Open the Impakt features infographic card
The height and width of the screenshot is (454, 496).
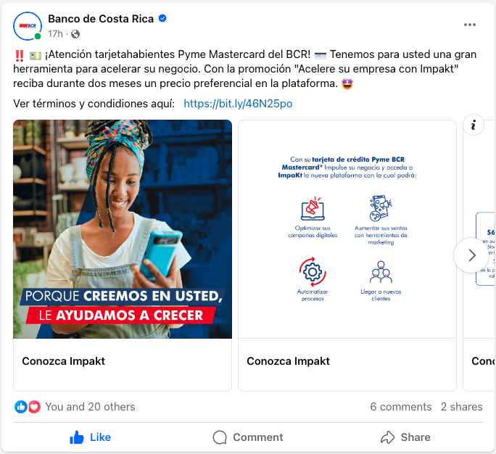[x=347, y=229]
